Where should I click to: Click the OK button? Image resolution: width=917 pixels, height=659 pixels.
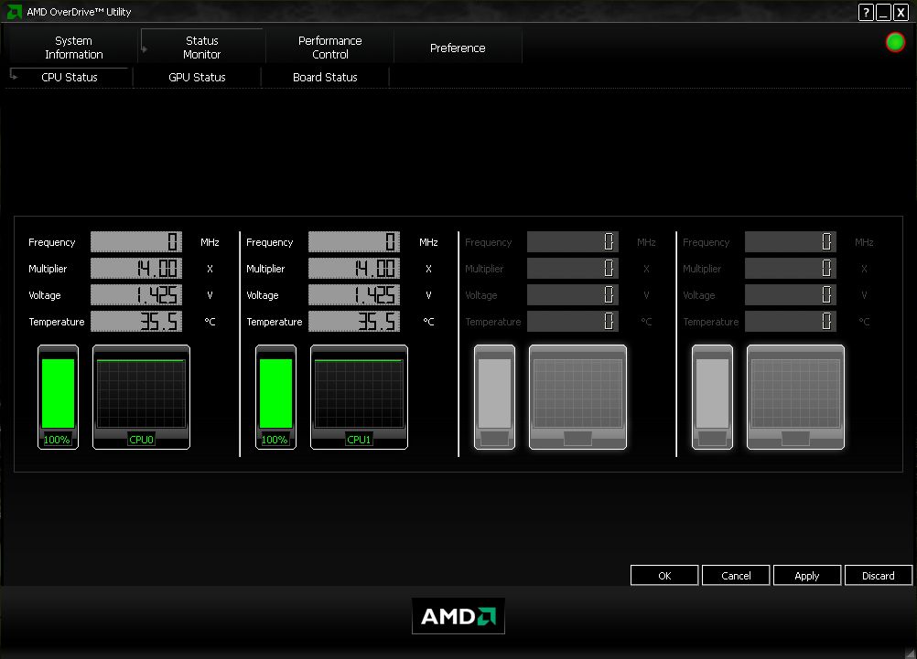coord(664,576)
